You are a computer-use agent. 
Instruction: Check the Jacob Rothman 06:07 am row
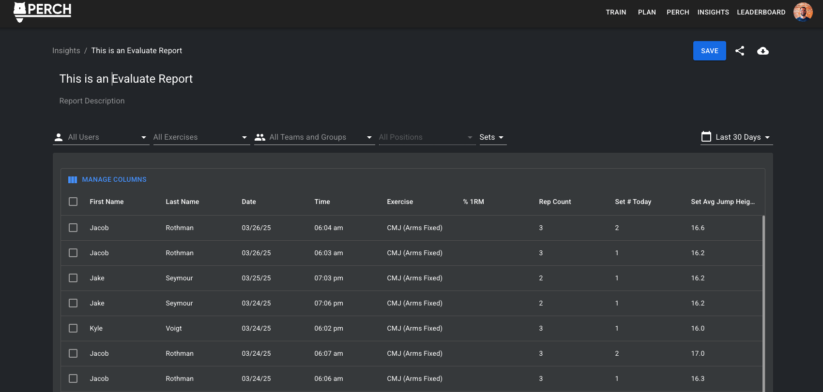73,353
